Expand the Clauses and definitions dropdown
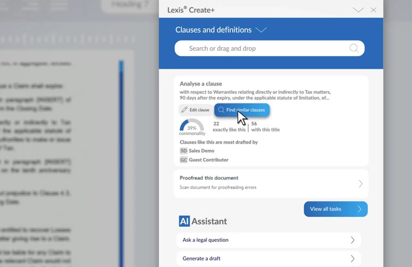This screenshot has height=267, width=412. tap(261, 30)
